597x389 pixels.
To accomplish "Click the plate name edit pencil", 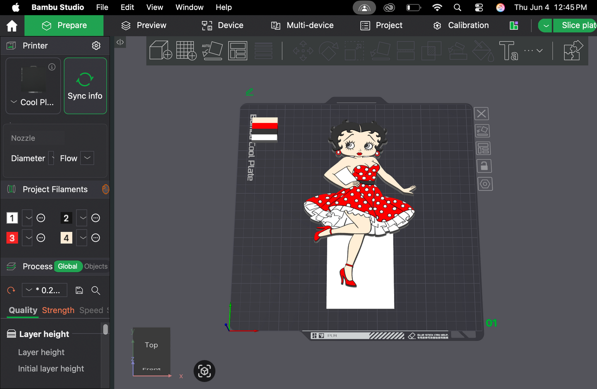I will [250, 91].
